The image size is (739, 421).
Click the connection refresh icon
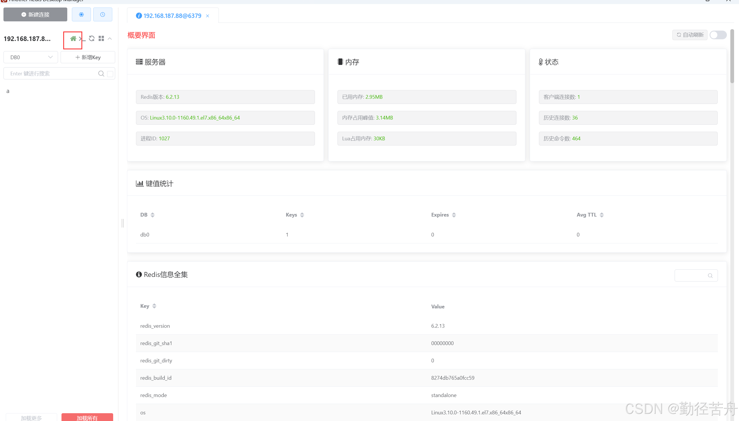coord(92,38)
